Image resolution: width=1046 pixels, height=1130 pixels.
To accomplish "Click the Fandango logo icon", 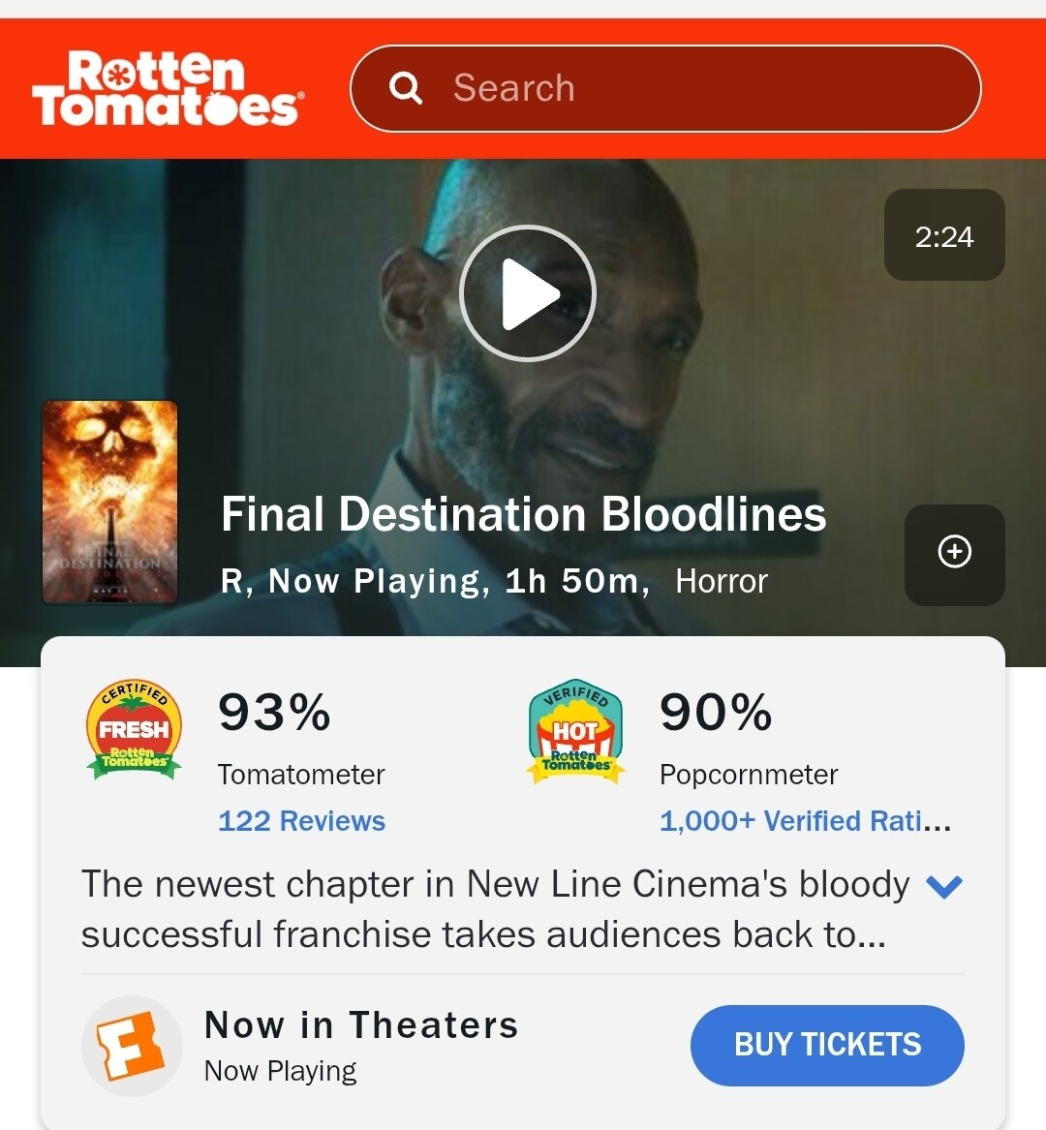I will (131, 1046).
